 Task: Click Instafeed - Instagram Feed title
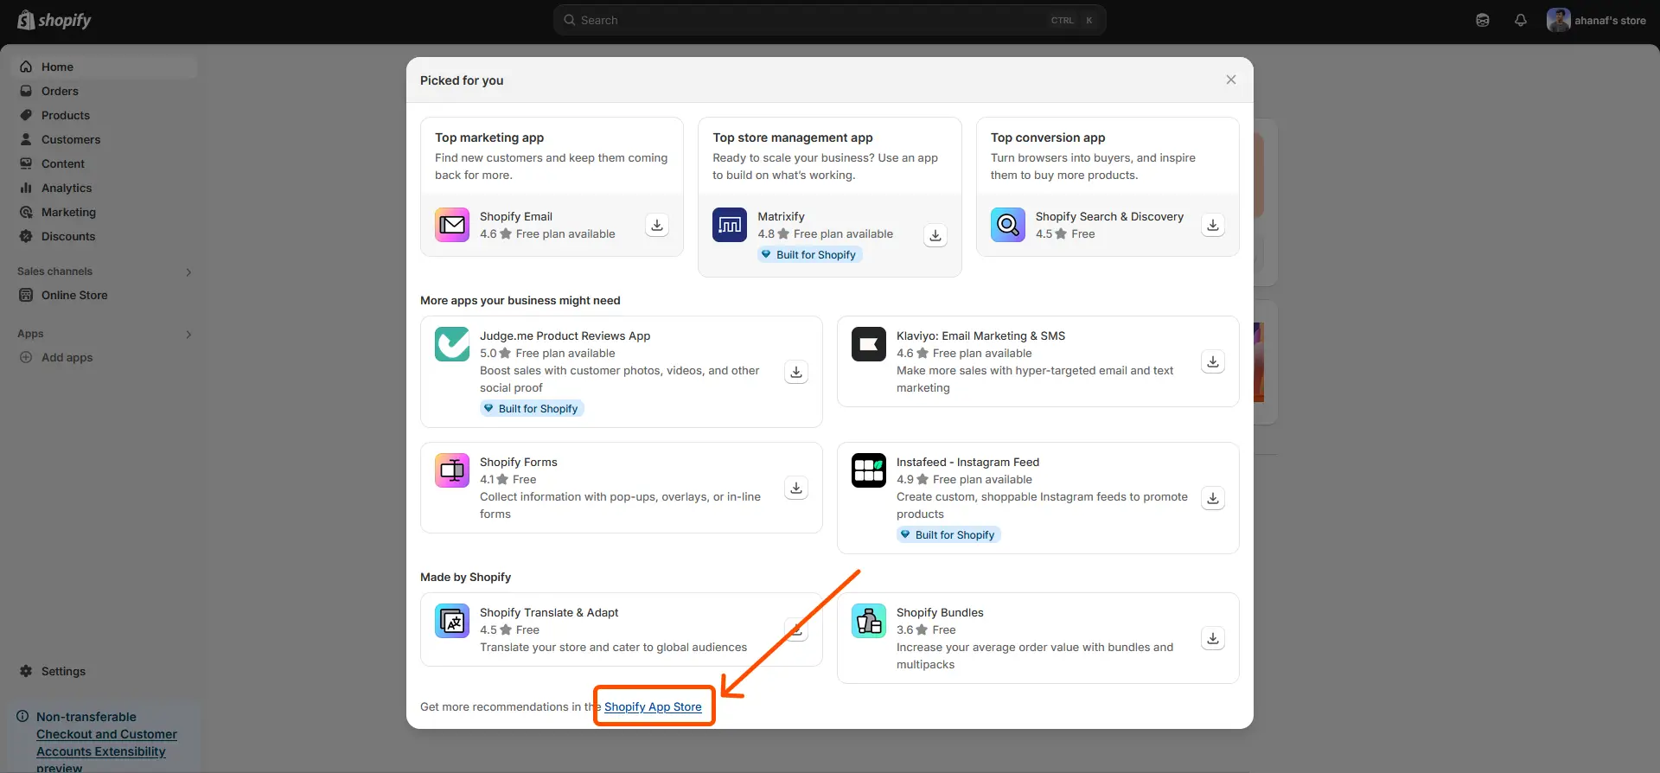pyautogui.click(x=967, y=462)
